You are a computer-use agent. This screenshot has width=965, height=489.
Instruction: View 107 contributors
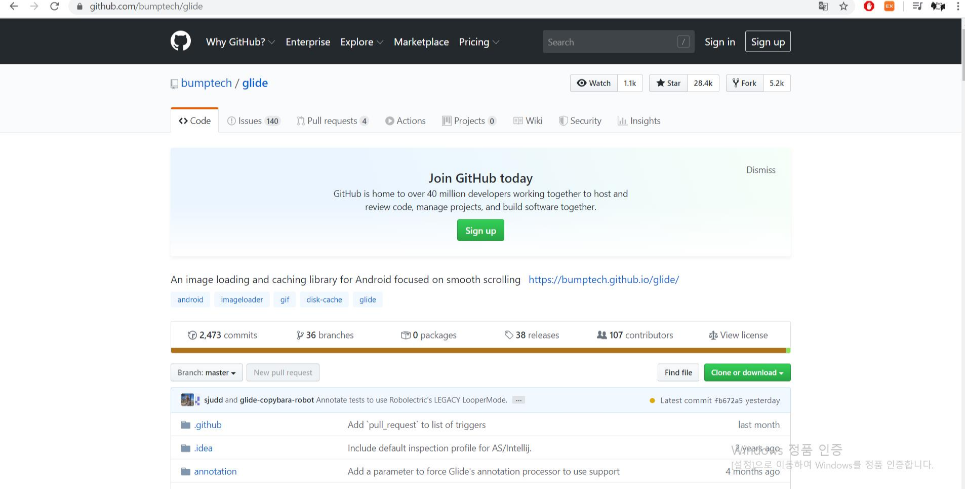tap(635, 335)
